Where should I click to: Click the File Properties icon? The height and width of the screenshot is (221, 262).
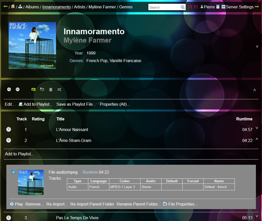pos(165,204)
